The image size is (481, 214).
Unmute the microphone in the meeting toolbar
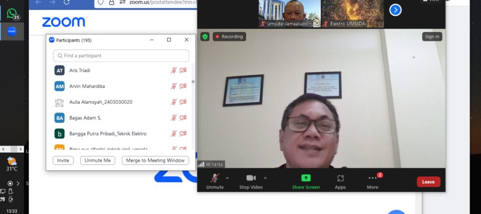tap(215, 182)
